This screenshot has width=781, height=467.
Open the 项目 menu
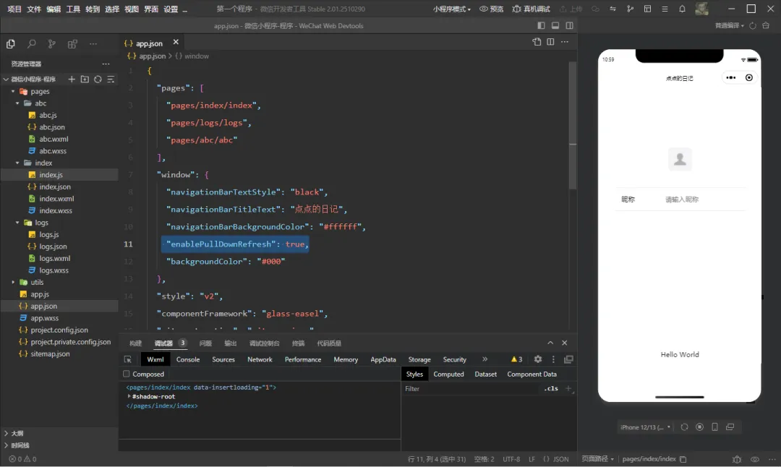pos(14,9)
